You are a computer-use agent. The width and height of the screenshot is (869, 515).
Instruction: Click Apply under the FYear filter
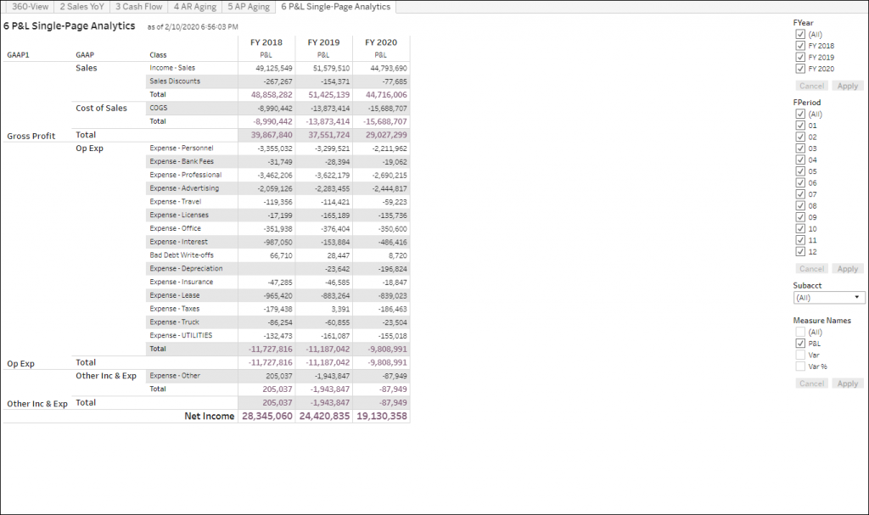(x=847, y=86)
